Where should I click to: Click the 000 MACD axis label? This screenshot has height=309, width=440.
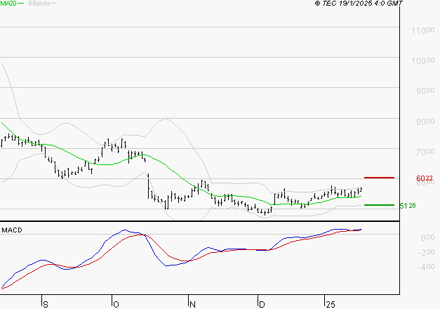(x=426, y=237)
